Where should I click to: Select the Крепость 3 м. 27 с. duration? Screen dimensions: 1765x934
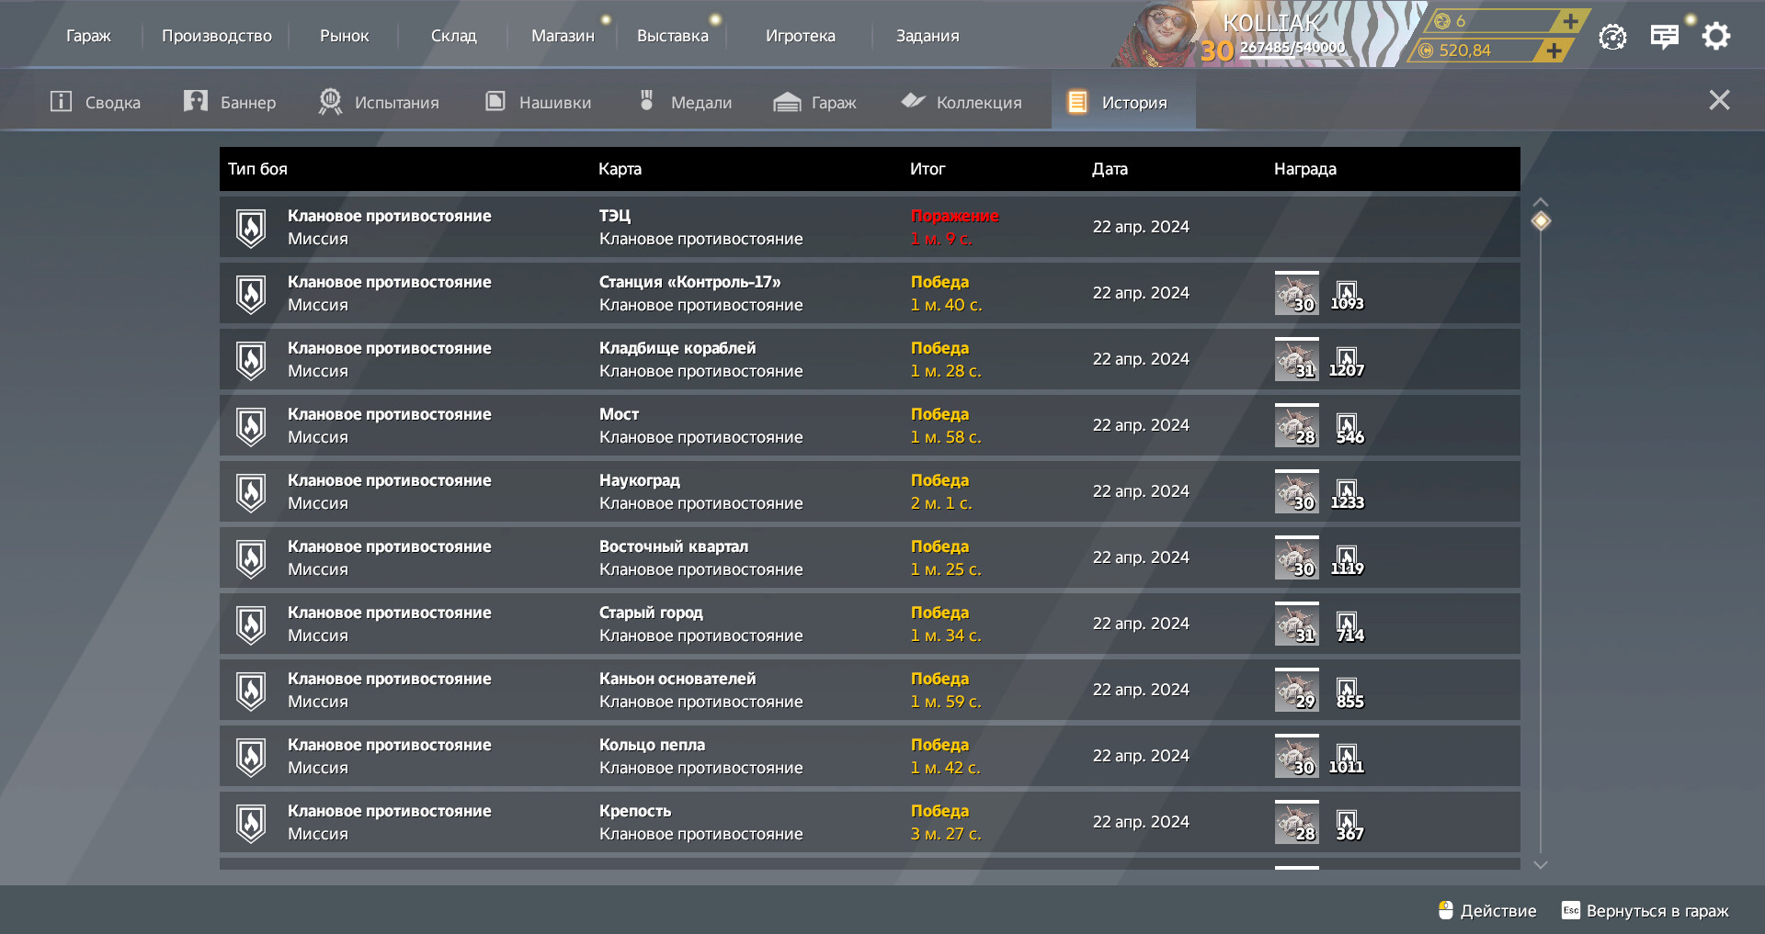(x=946, y=834)
